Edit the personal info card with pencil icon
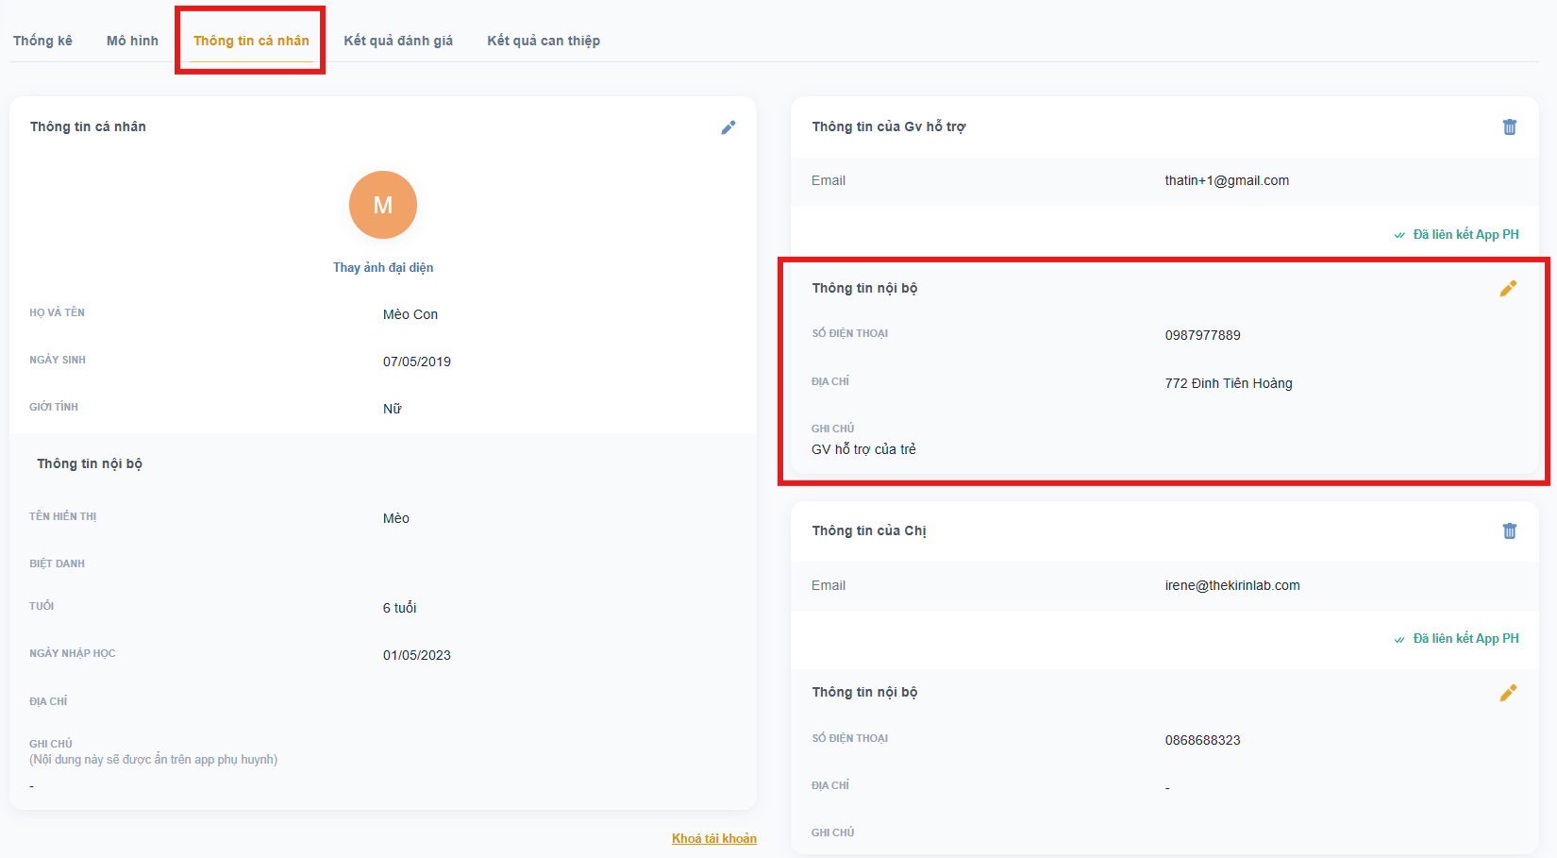 (x=728, y=127)
